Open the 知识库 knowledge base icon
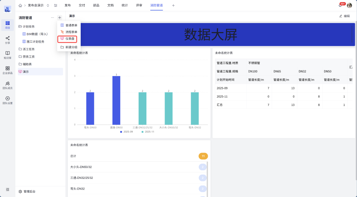Viewport: 357px width, 197px height. [7, 55]
